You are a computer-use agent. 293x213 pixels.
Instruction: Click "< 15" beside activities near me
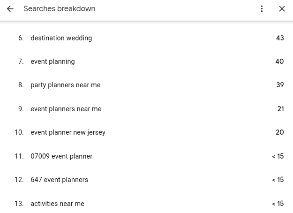pyautogui.click(x=278, y=204)
